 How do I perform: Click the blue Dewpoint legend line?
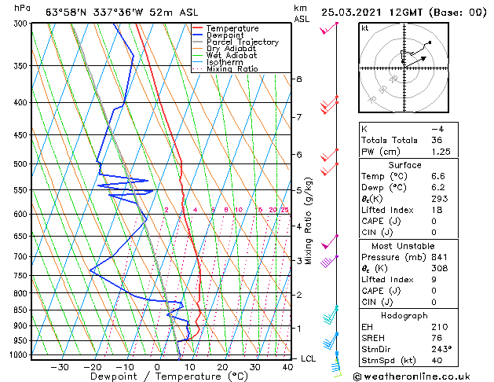point(197,35)
